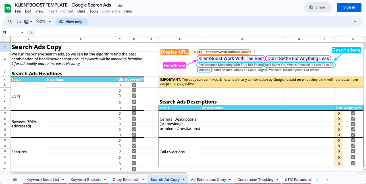Switch to Copy Research tab
The width and height of the screenshot is (366, 184).
[126, 179]
